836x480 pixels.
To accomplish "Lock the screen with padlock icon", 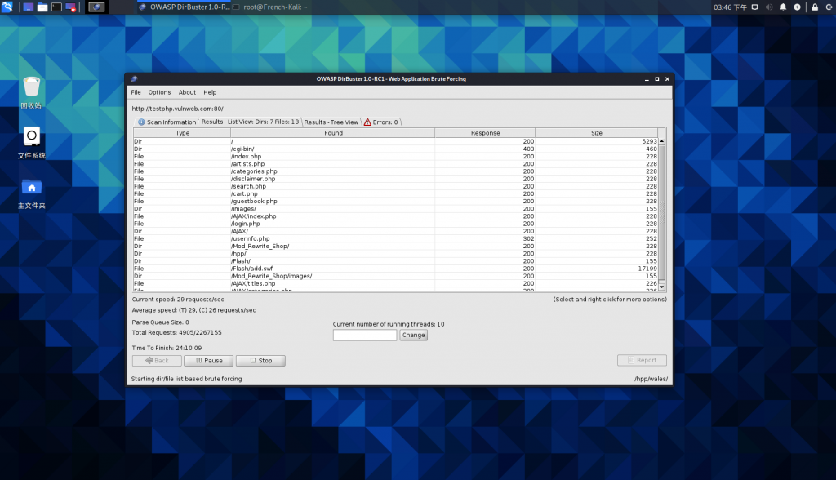I will coord(815,7).
